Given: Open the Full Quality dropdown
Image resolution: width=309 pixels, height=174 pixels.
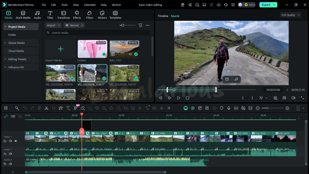Looking at the screenshot, I should click(x=290, y=15).
